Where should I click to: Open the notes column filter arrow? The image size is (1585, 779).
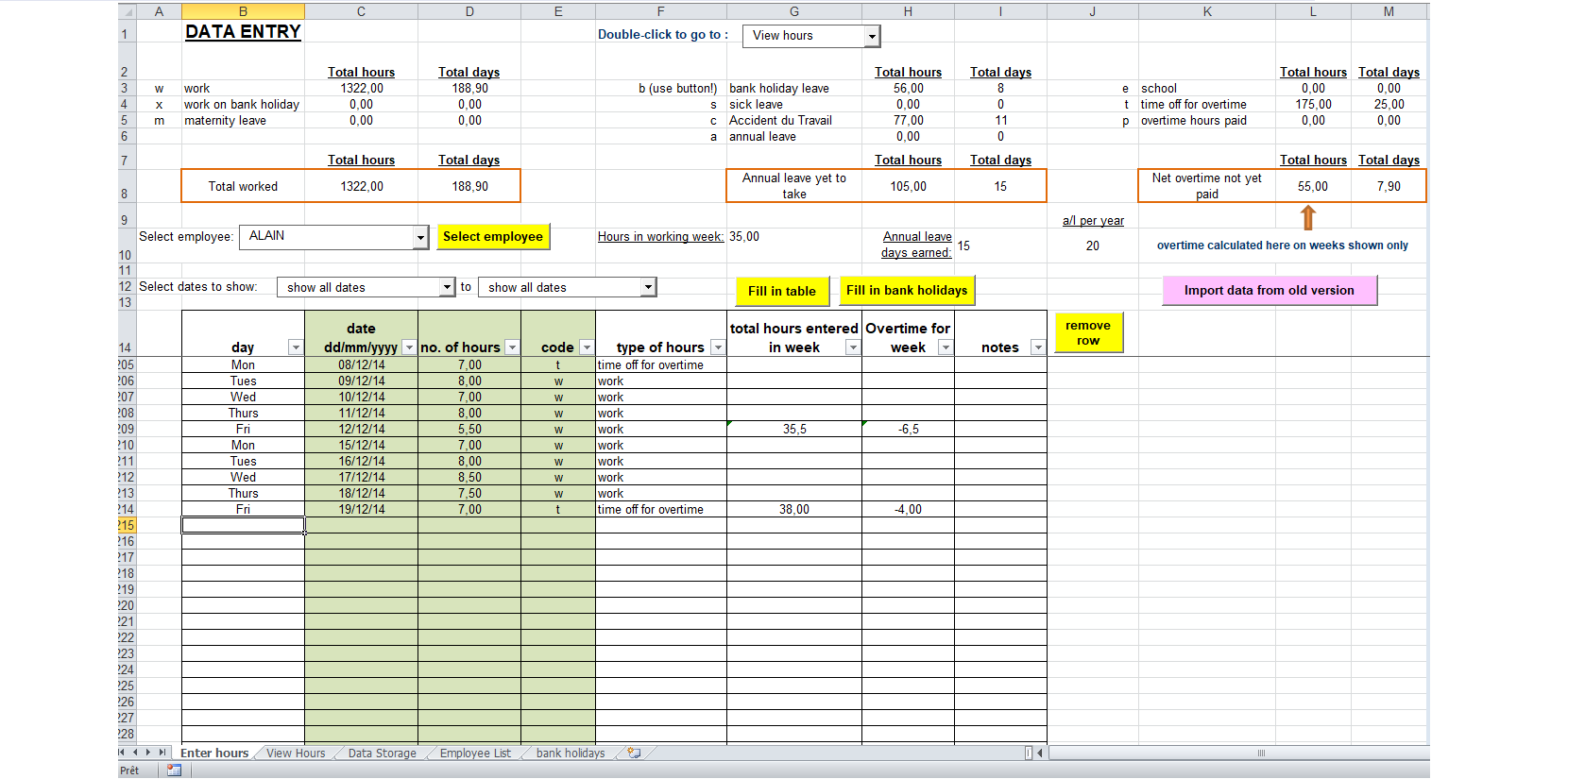1037,347
